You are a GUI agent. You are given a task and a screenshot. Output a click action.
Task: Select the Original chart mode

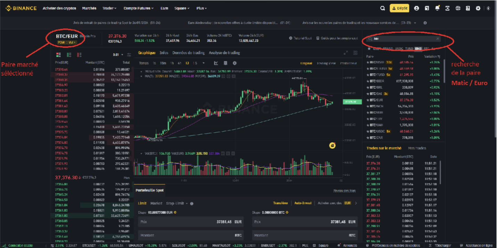pyautogui.click(x=306, y=63)
